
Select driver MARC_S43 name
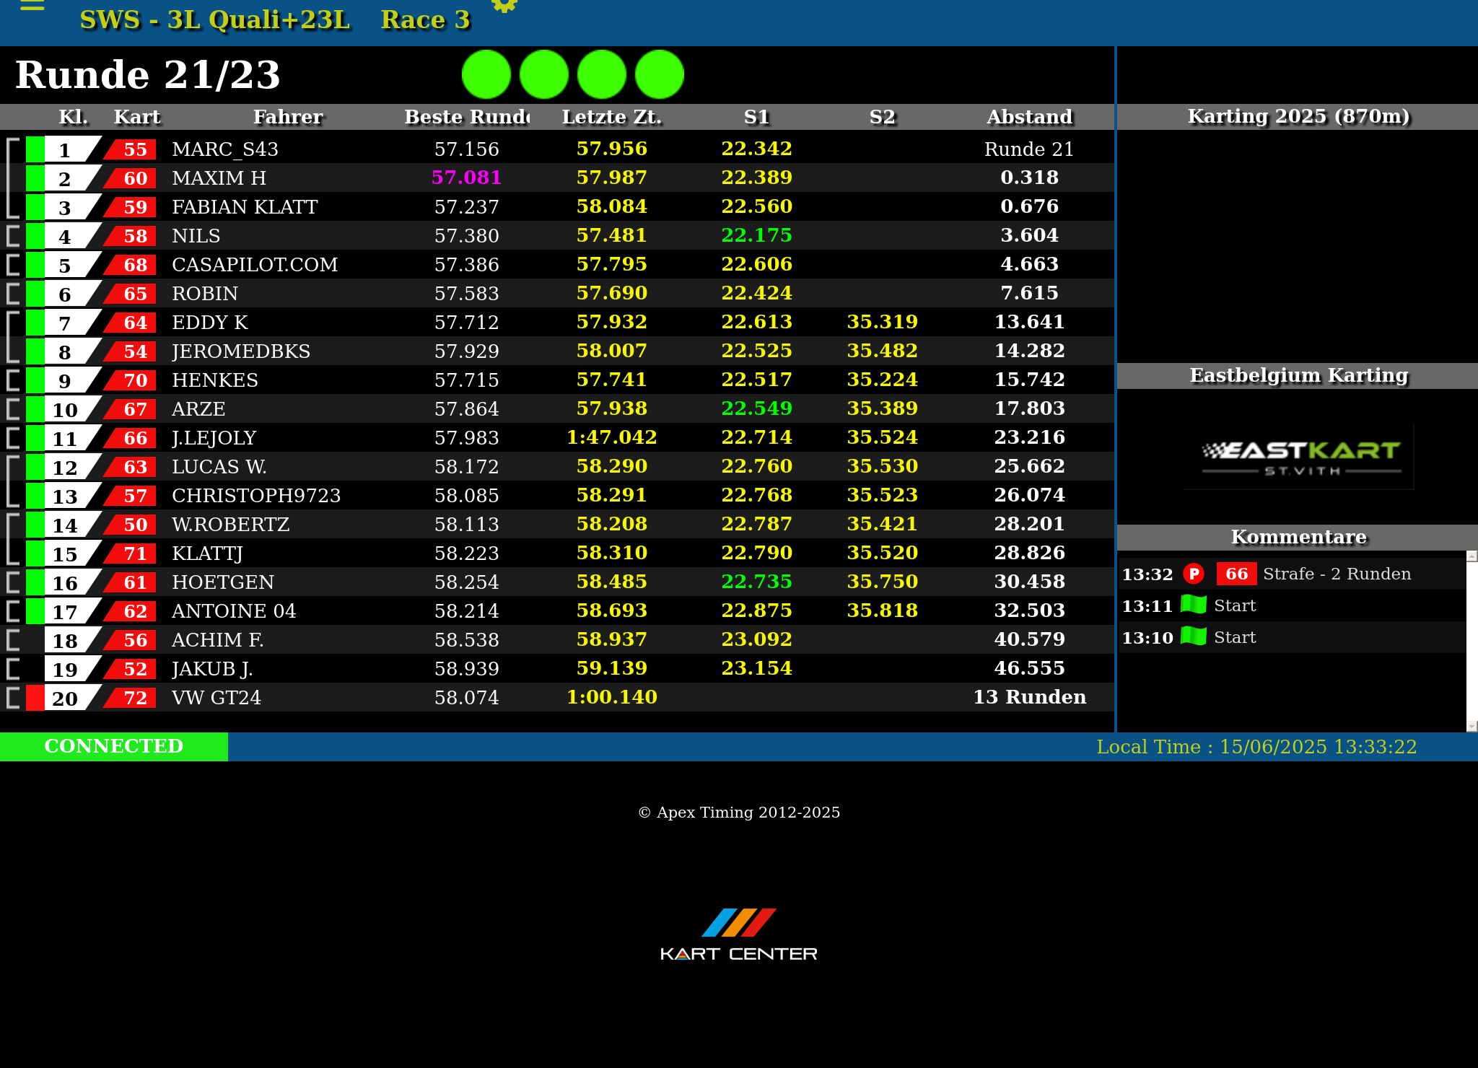click(x=225, y=149)
